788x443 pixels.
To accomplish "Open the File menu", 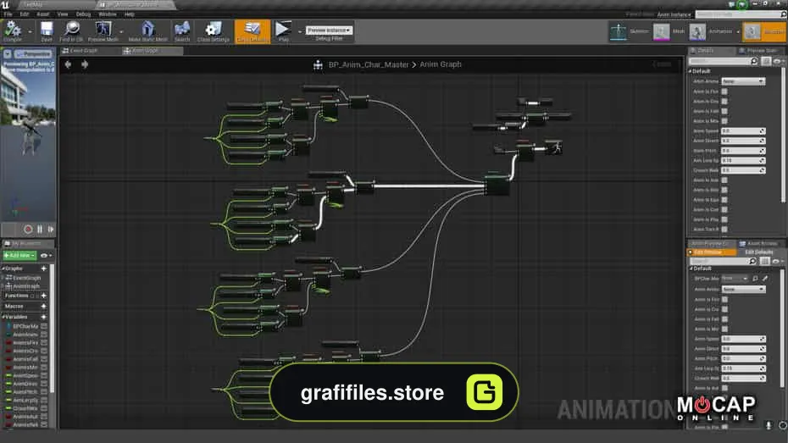I will tap(8, 14).
